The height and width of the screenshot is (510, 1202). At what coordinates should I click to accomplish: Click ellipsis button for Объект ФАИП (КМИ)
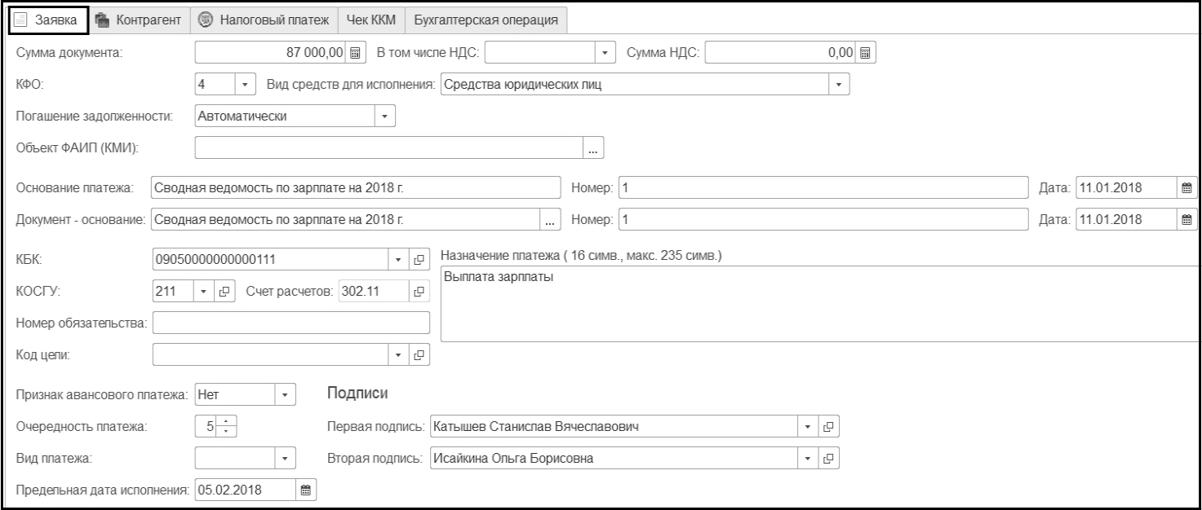(593, 148)
